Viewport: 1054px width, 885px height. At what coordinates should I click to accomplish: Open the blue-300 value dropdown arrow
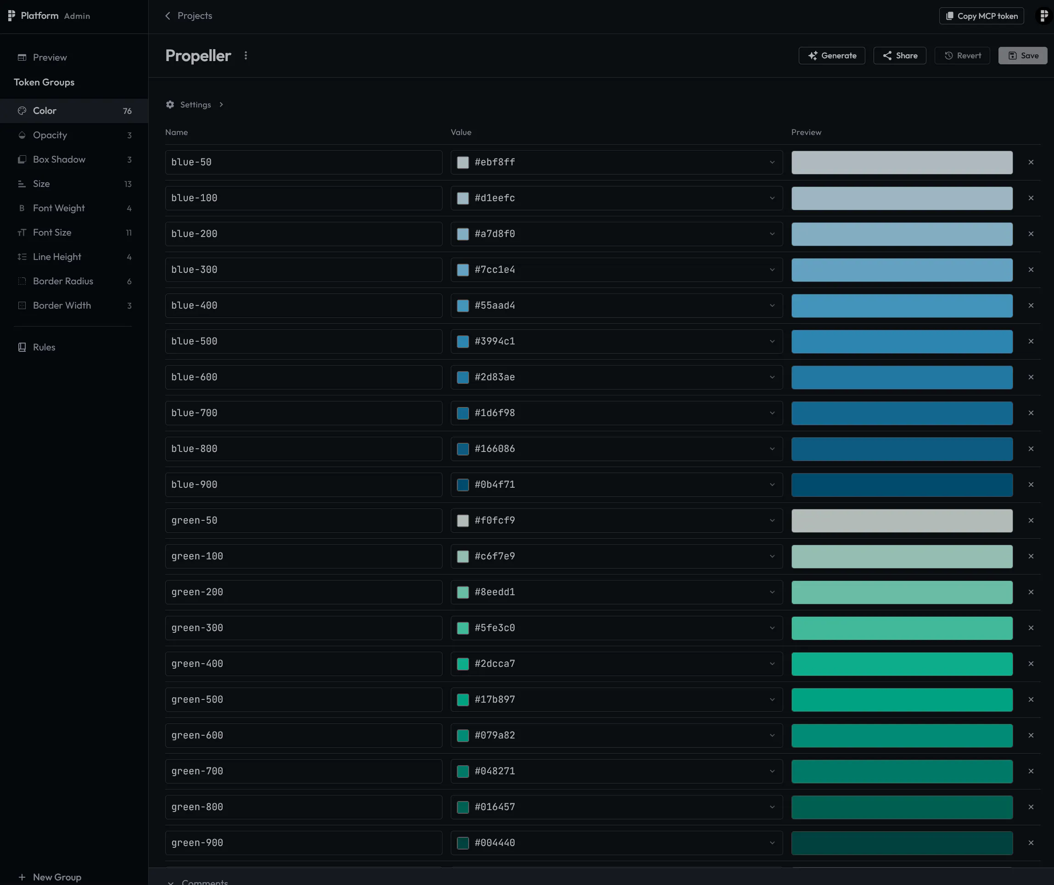click(x=772, y=270)
